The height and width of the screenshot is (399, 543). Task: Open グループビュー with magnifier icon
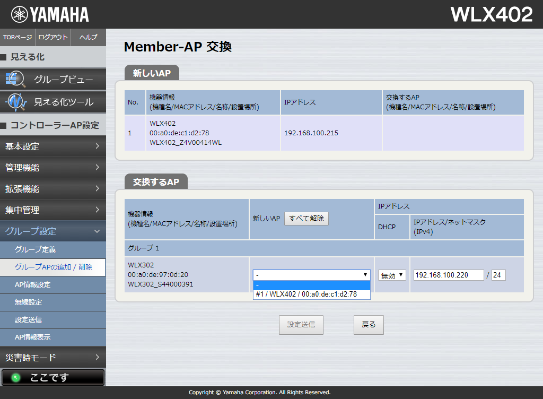click(53, 80)
